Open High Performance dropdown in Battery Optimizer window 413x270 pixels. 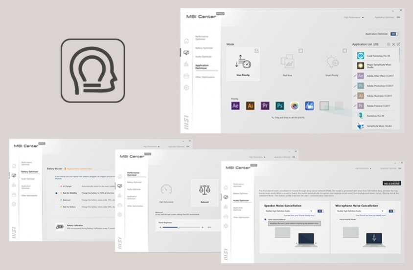(151, 146)
